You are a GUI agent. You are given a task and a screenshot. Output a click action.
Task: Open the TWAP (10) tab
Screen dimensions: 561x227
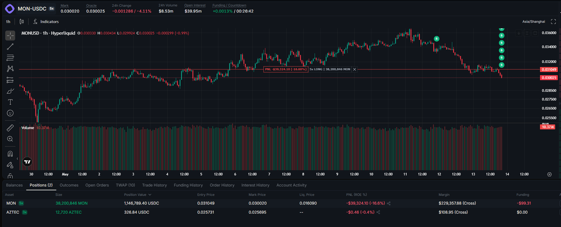125,185
